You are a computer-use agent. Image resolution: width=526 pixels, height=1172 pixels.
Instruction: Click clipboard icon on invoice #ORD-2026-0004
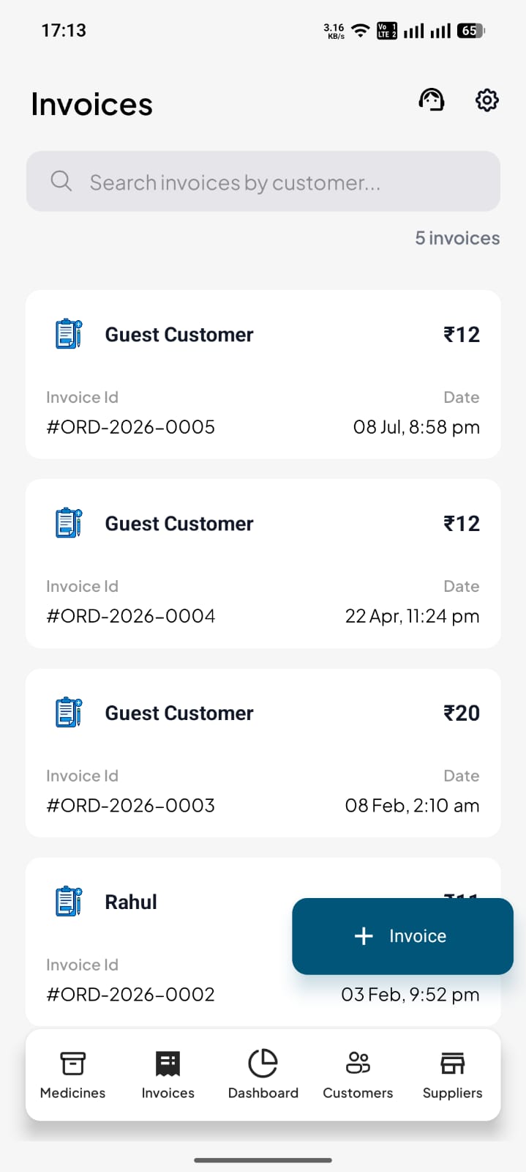tap(69, 523)
